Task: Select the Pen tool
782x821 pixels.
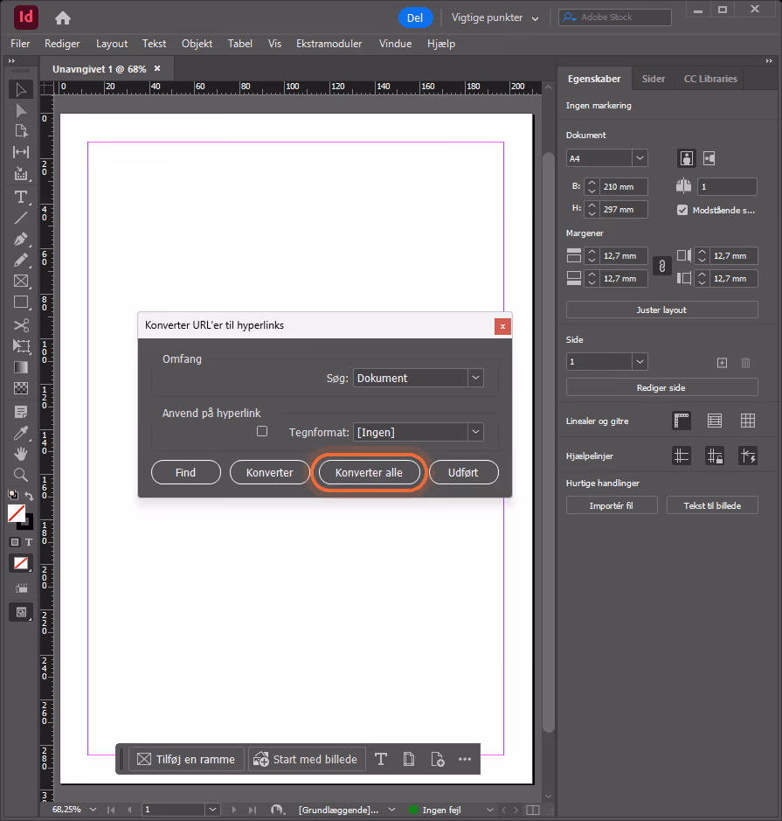Action: [x=21, y=240]
